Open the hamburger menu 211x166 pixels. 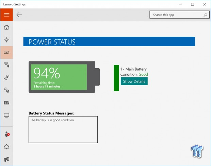pyautogui.click(x=6, y=15)
